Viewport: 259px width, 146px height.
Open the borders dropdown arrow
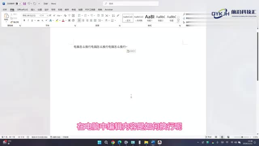point(115,20)
